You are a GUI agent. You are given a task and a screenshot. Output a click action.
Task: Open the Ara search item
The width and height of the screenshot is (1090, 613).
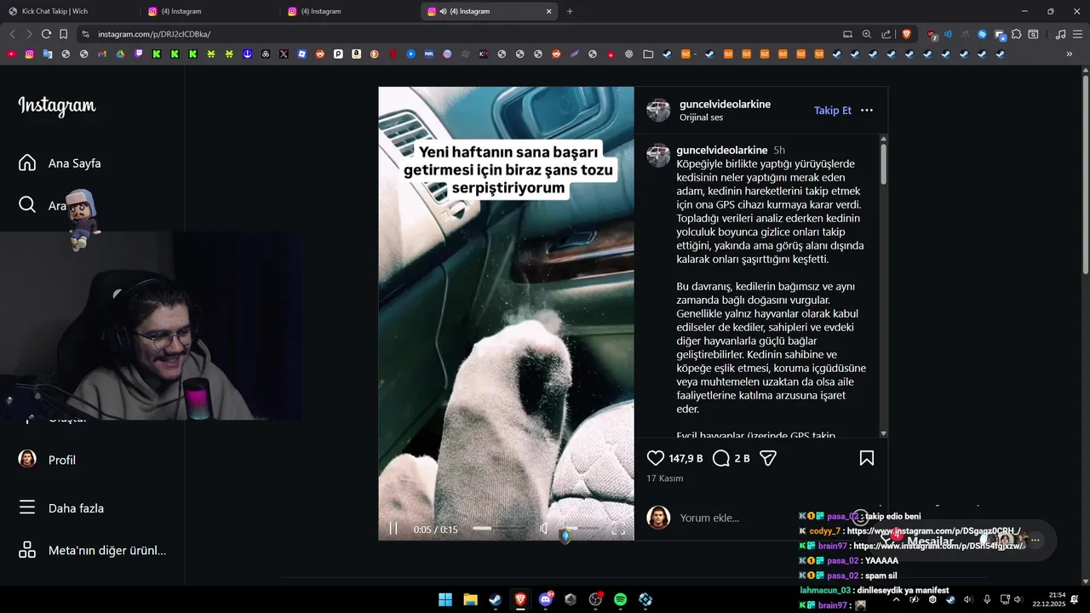point(42,205)
